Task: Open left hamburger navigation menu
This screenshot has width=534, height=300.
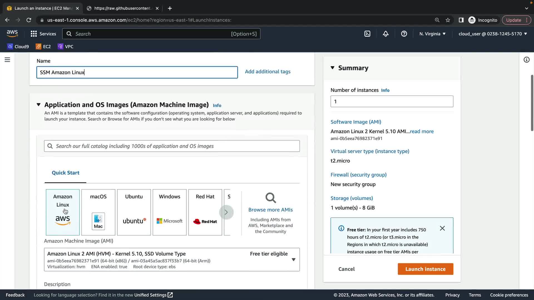Action: (8, 60)
